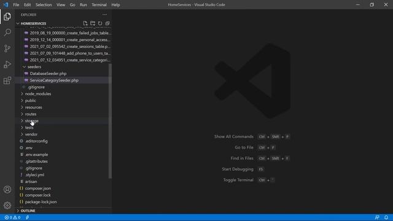This screenshot has width=393, height=221.
Task: Click the Explorer vertical scrollbar
Action: coord(111,121)
